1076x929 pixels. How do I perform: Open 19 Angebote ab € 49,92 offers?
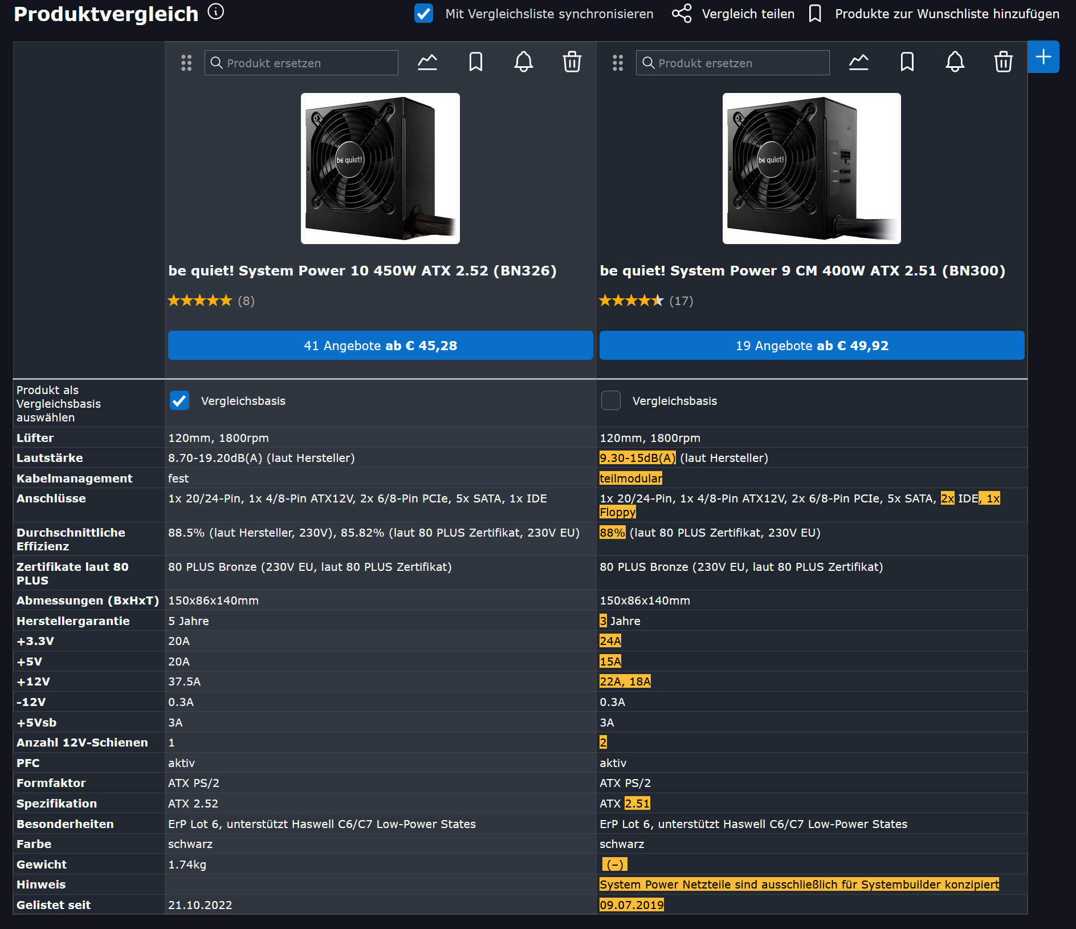(x=812, y=346)
